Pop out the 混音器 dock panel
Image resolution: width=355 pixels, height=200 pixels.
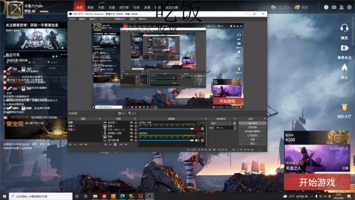(x=206, y=119)
